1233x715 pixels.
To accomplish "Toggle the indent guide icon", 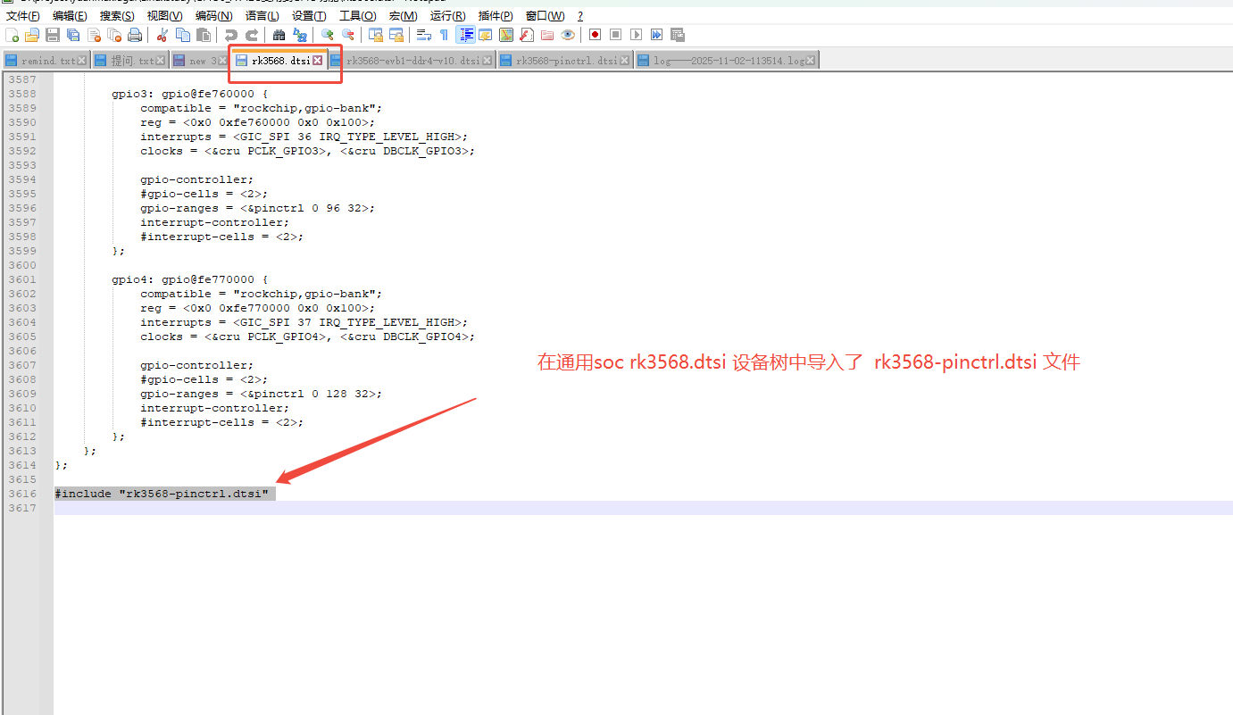I will pyautogui.click(x=465, y=35).
